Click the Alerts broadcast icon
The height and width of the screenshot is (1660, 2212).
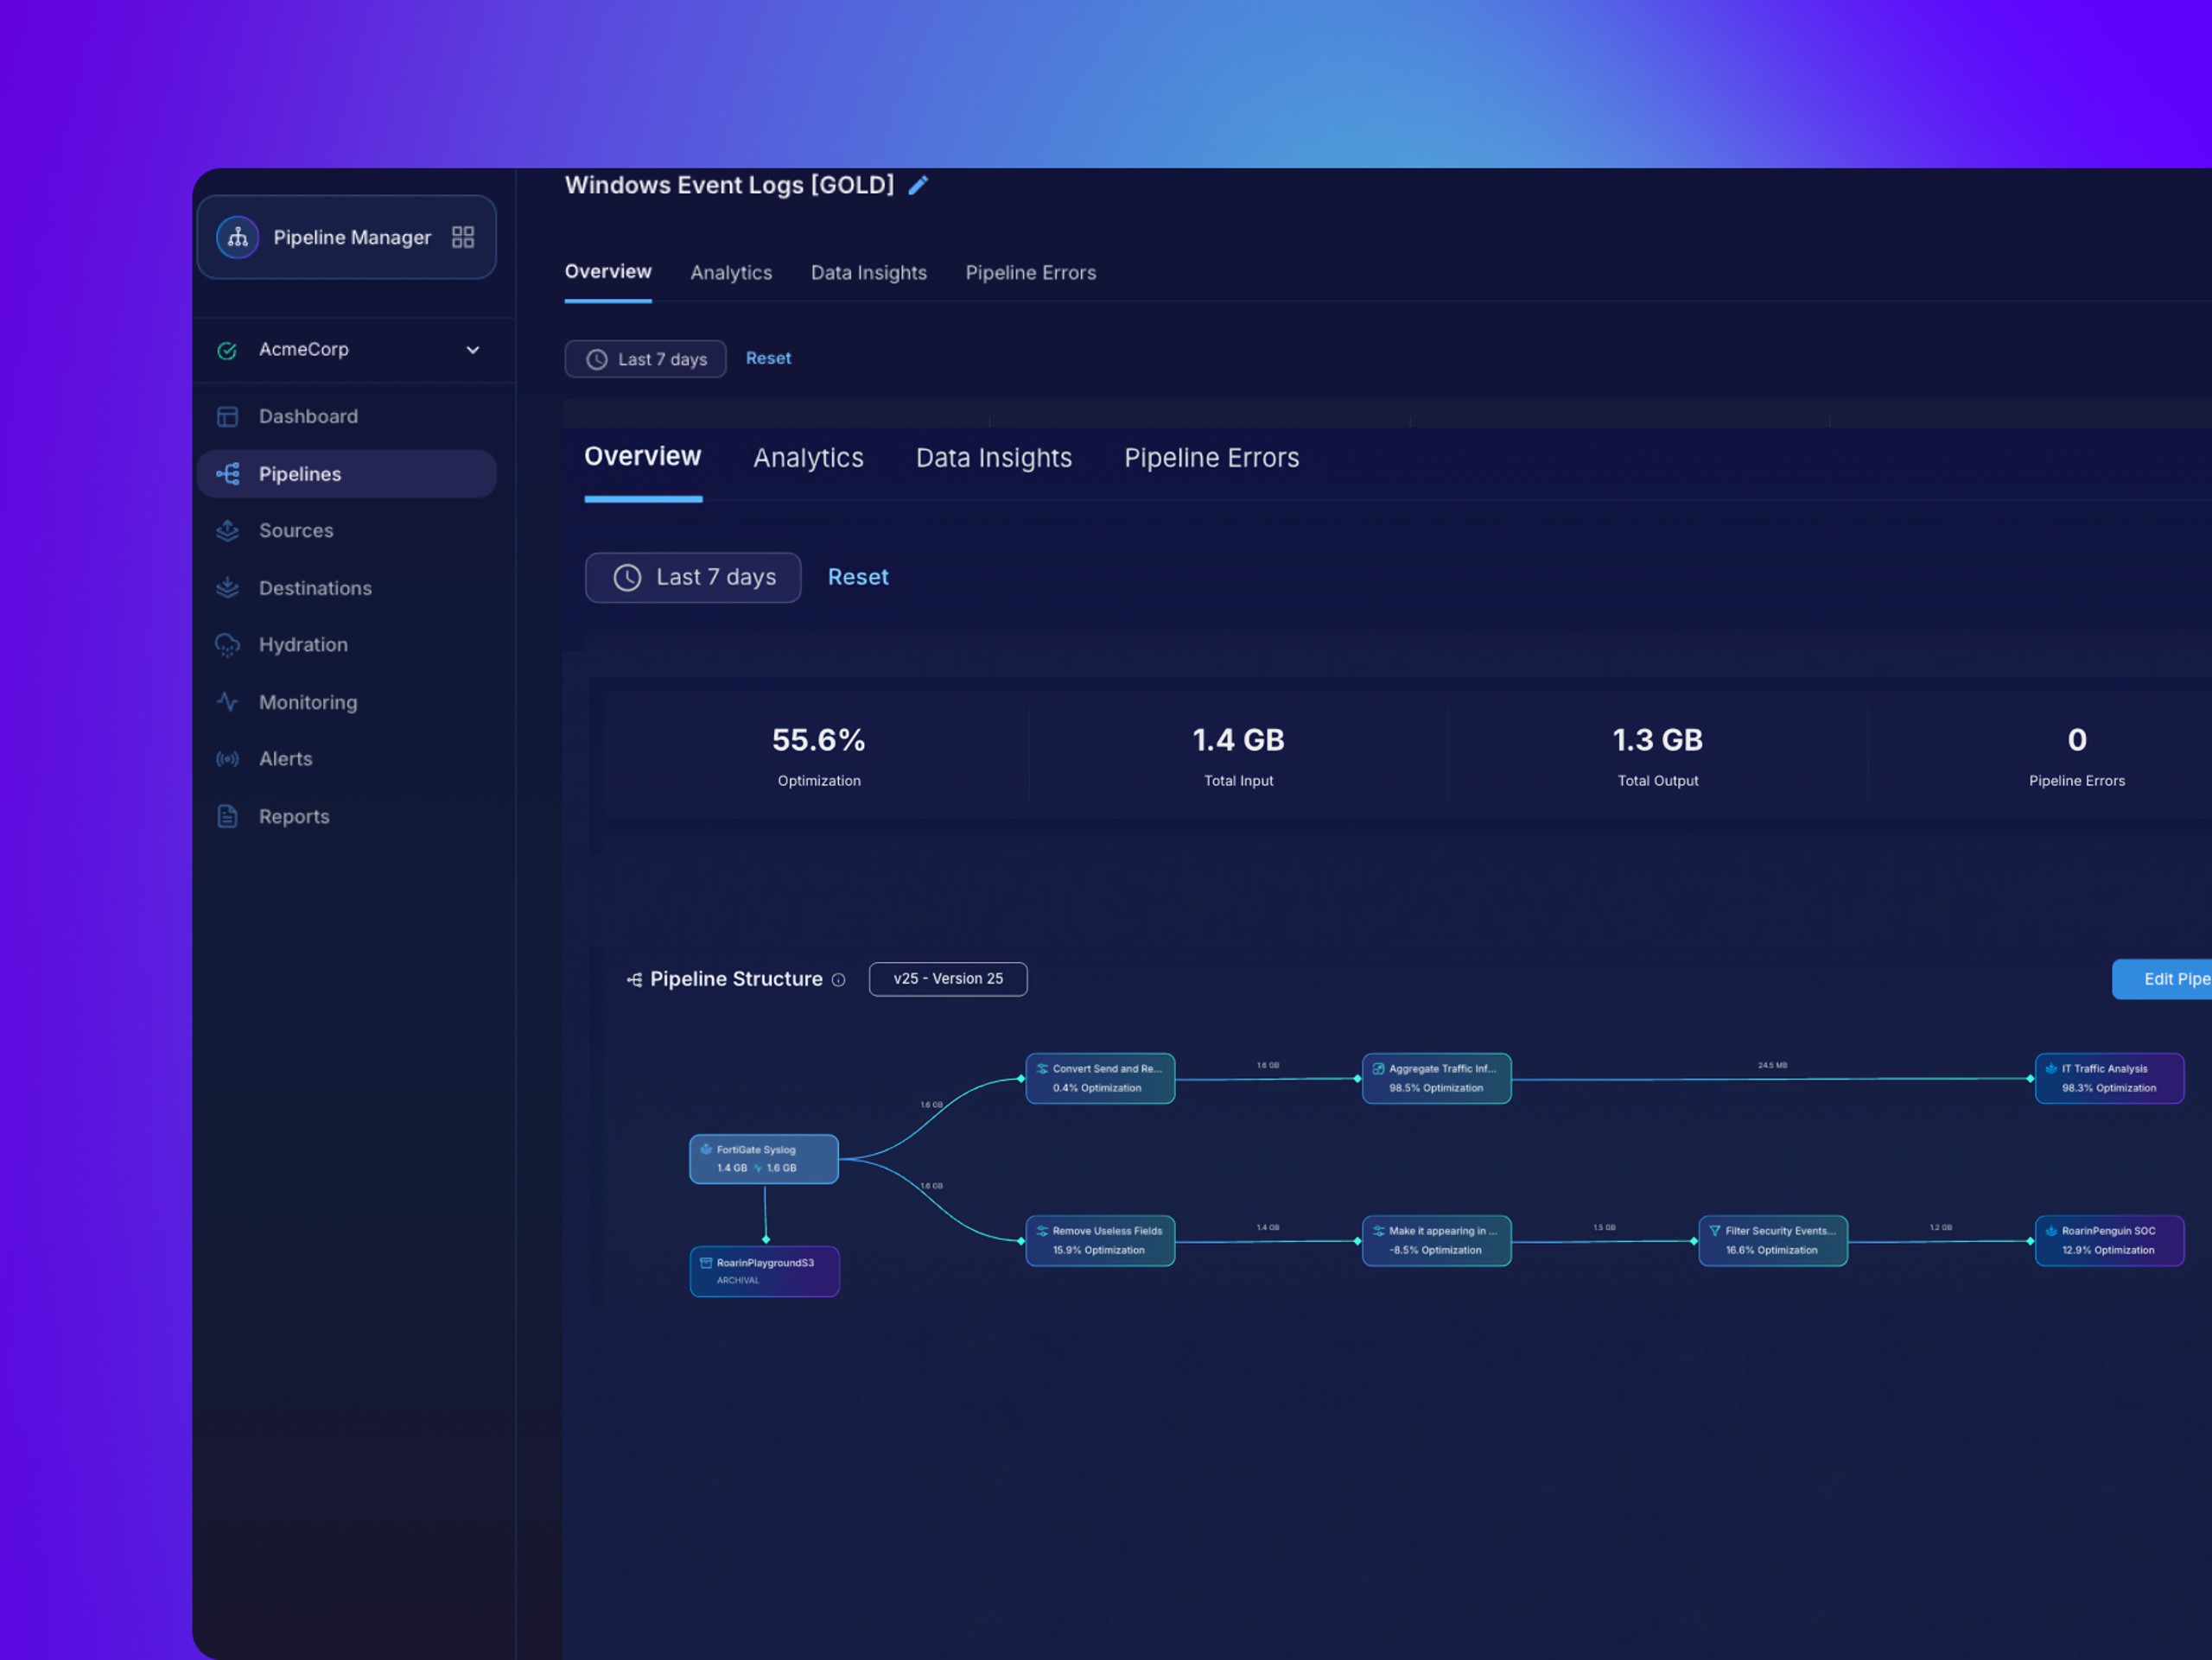[x=227, y=758]
